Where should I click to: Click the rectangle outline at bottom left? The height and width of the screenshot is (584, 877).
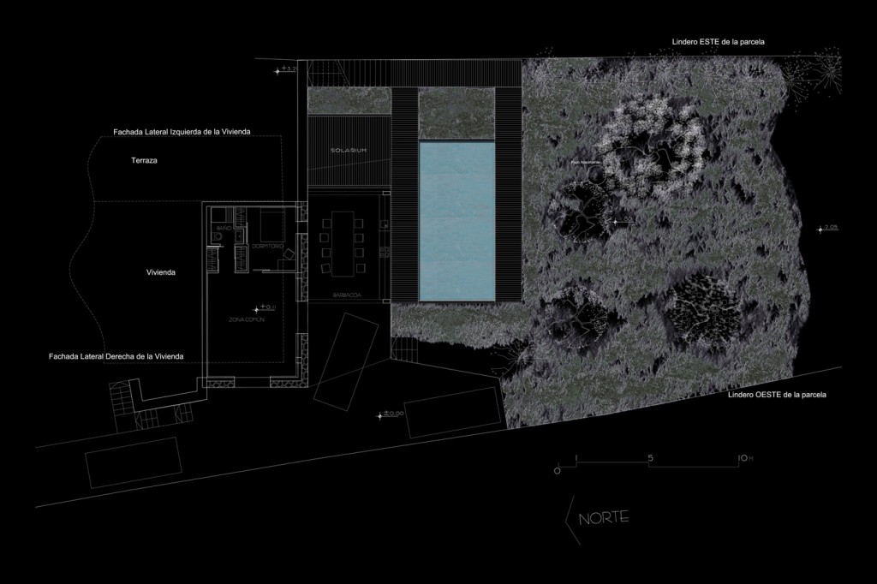click(132, 462)
